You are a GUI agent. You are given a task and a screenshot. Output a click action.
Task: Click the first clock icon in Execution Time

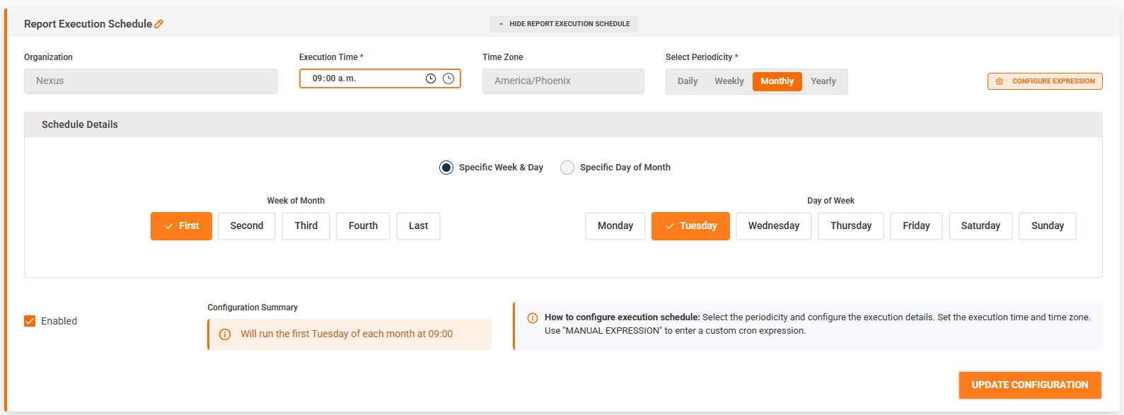430,78
